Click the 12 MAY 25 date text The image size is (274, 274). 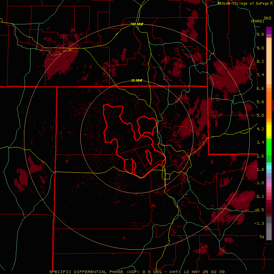[x=196, y=272]
